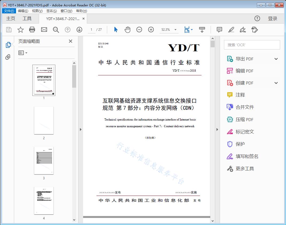Select the selection arrow tool
Viewport: 286px width, 225px height.
(x=116, y=30)
